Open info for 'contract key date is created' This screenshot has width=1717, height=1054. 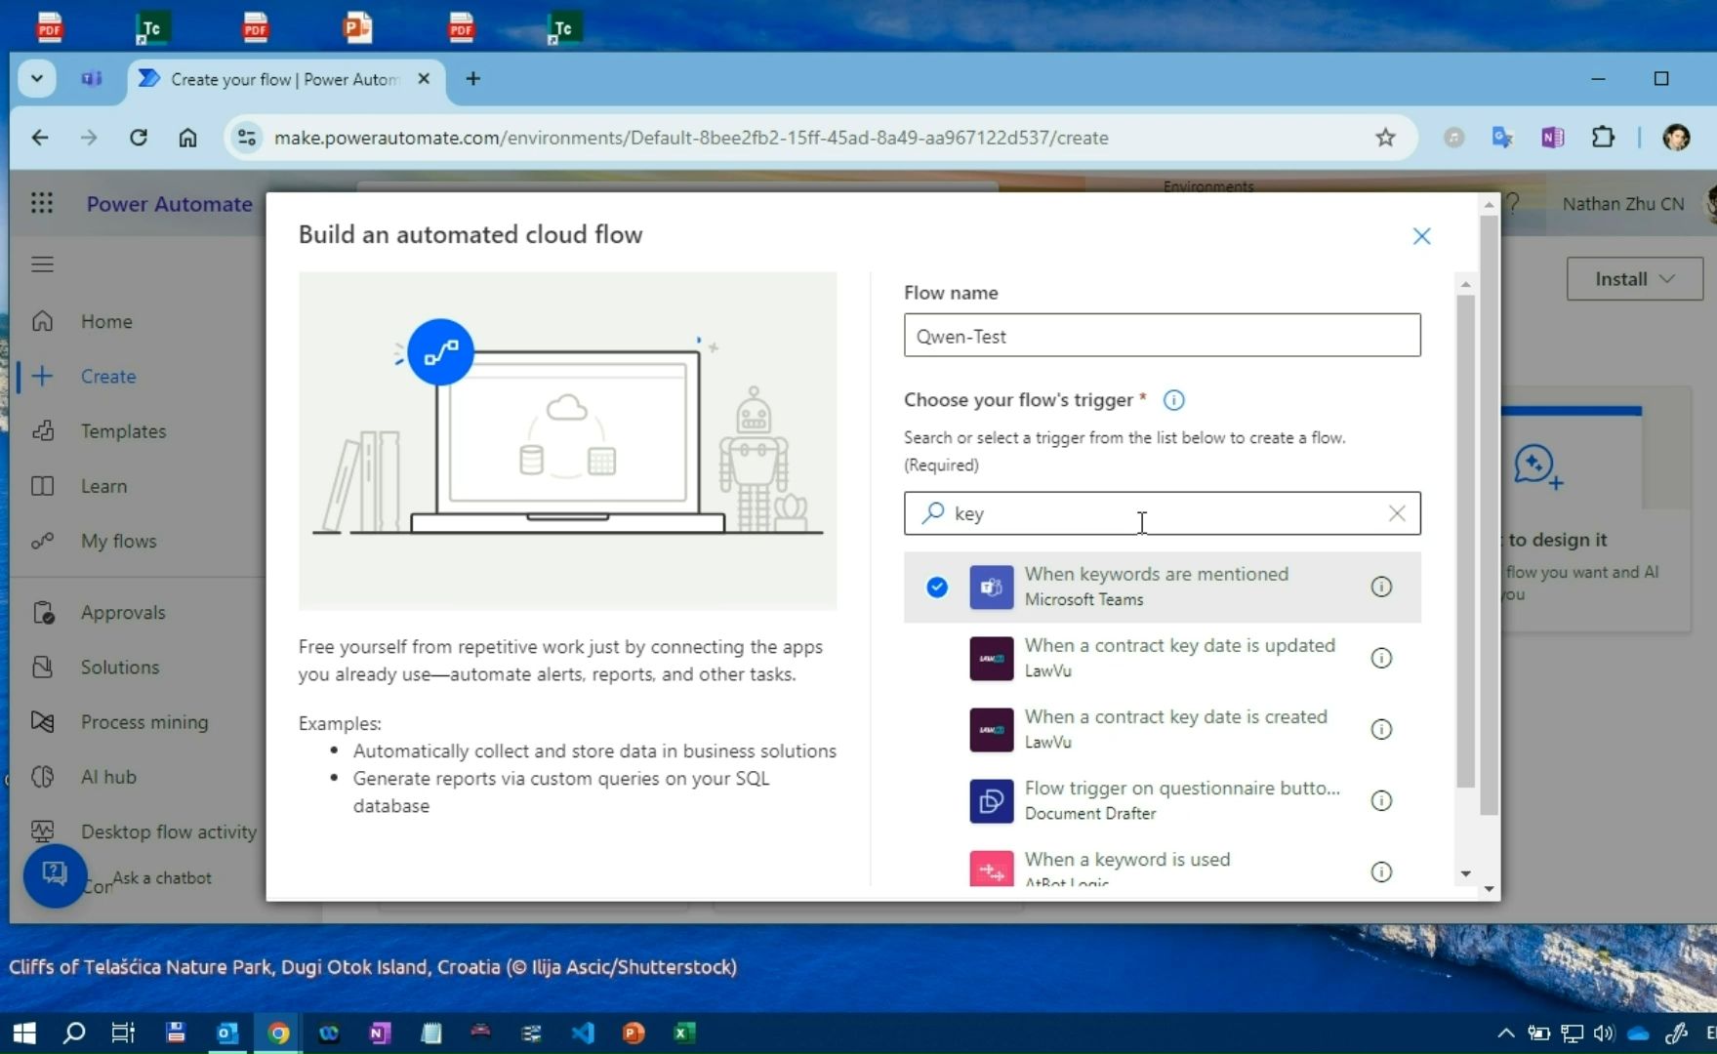click(1381, 729)
